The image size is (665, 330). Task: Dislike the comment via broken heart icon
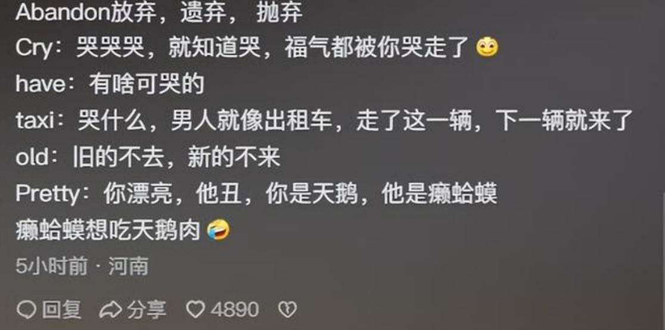click(x=287, y=310)
